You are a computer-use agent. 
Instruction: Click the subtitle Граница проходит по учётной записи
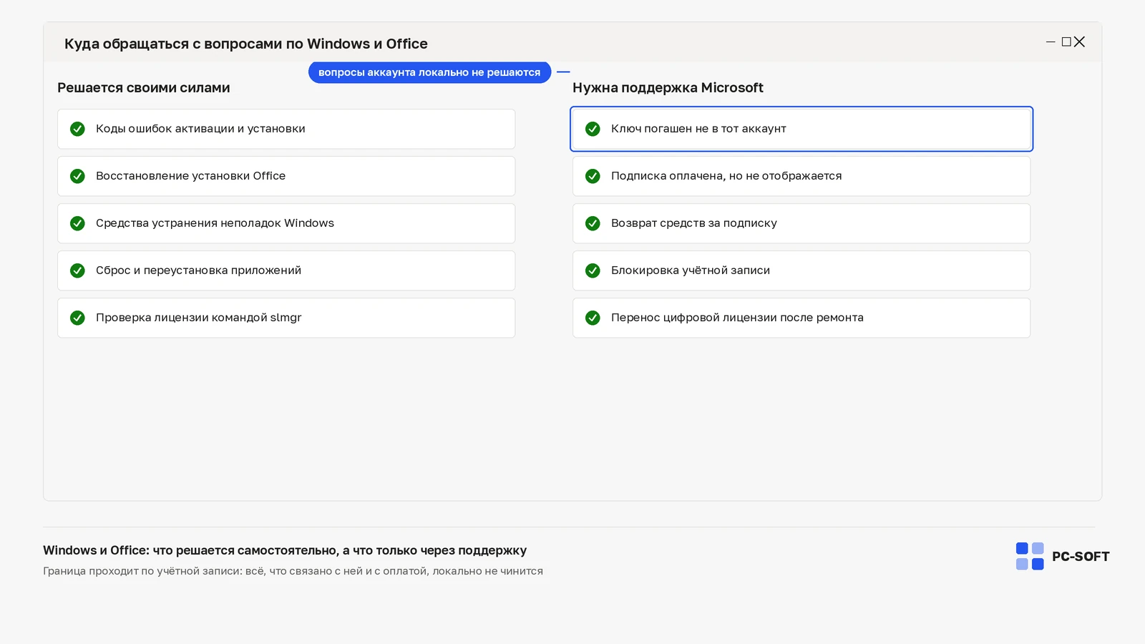(x=293, y=571)
